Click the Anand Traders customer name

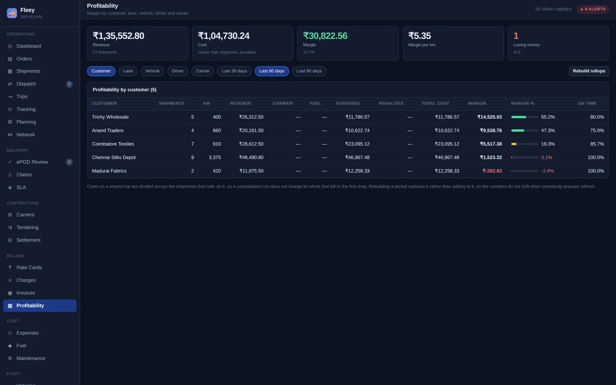[x=108, y=131]
